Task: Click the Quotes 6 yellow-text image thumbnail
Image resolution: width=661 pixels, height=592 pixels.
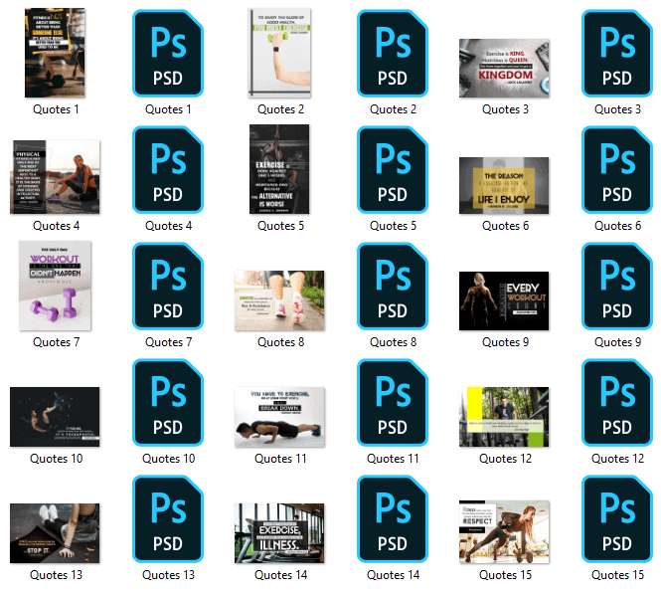Action: pyautogui.click(x=504, y=184)
